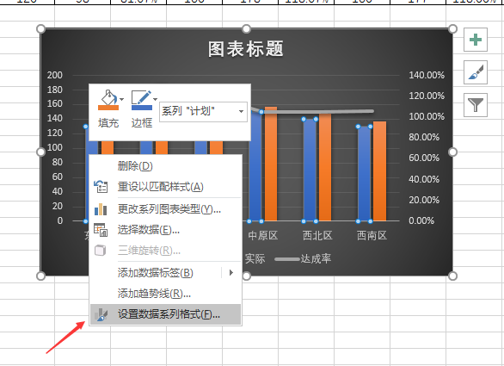Click the 选择数据 table icon
The width and height of the screenshot is (504, 366).
tap(101, 230)
